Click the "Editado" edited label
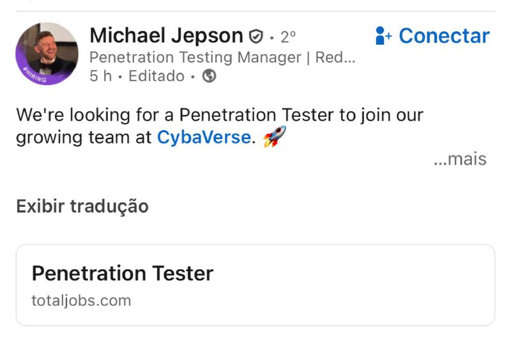 pos(156,77)
